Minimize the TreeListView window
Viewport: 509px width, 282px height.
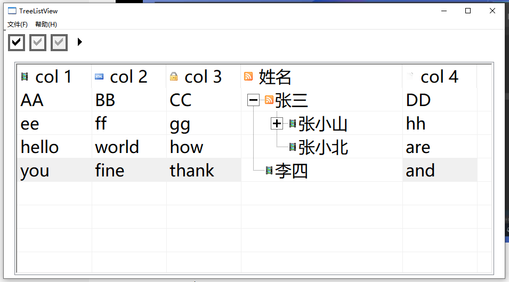(x=444, y=11)
